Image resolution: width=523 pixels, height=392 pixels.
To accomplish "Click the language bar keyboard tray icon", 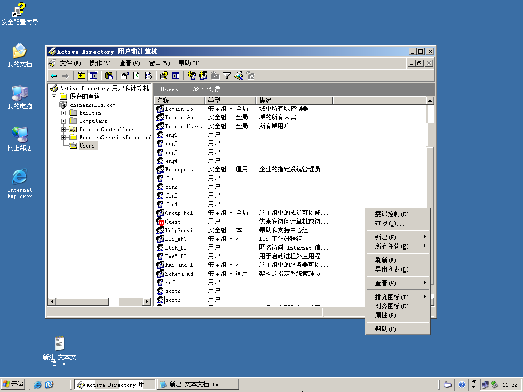I will pos(448,385).
